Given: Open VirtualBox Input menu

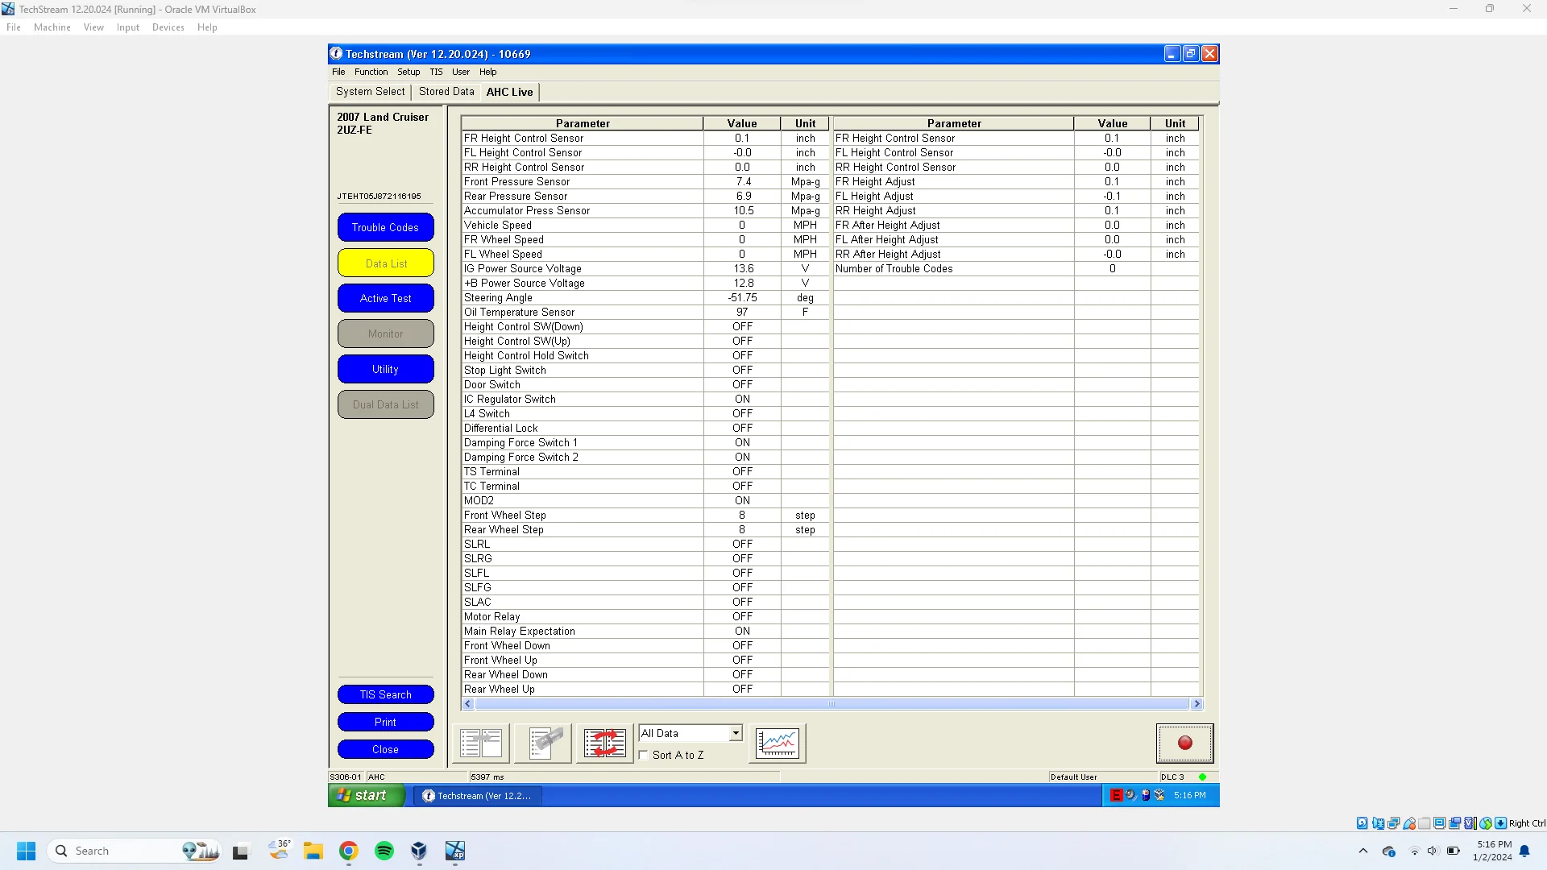Looking at the screenshot, I should tap(128, 27).
